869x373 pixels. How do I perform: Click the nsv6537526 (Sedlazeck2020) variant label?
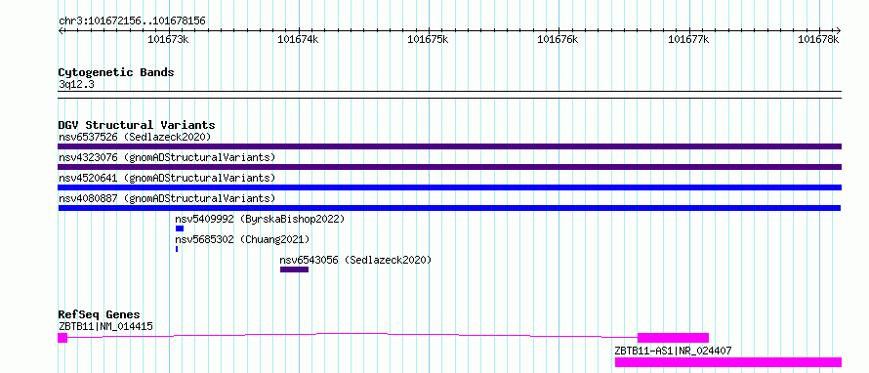tap(135, 137)
